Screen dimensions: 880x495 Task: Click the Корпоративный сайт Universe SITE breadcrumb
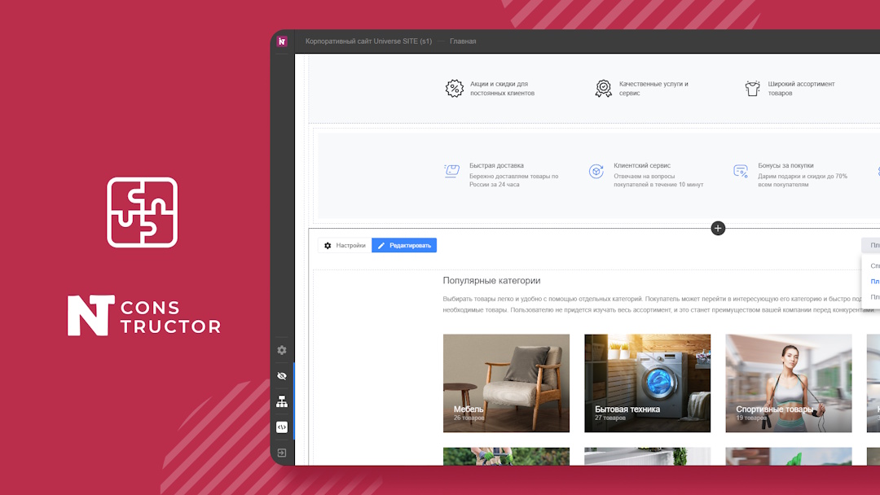coord(368,42)
